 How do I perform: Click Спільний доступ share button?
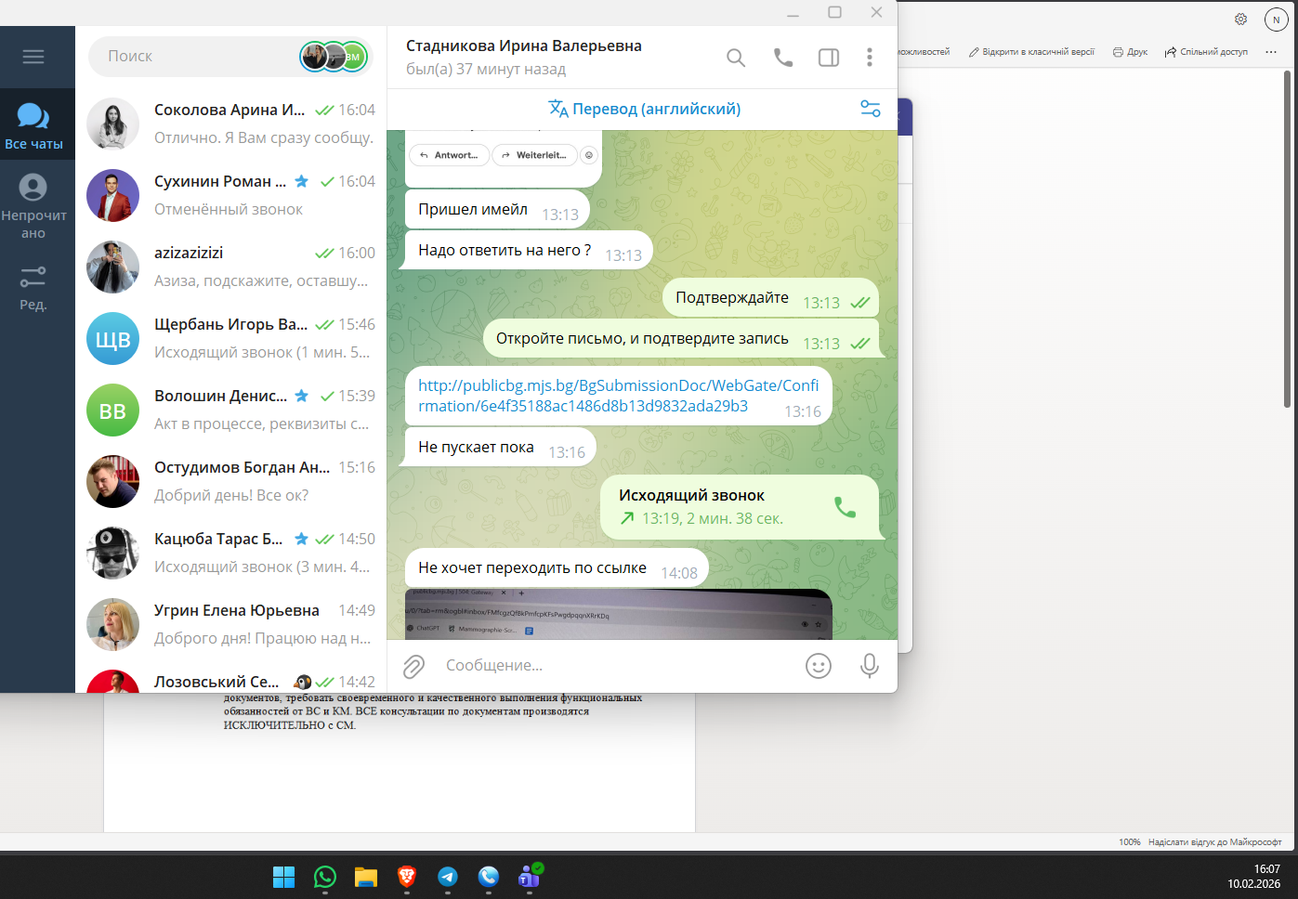[x=1206, y=52]
